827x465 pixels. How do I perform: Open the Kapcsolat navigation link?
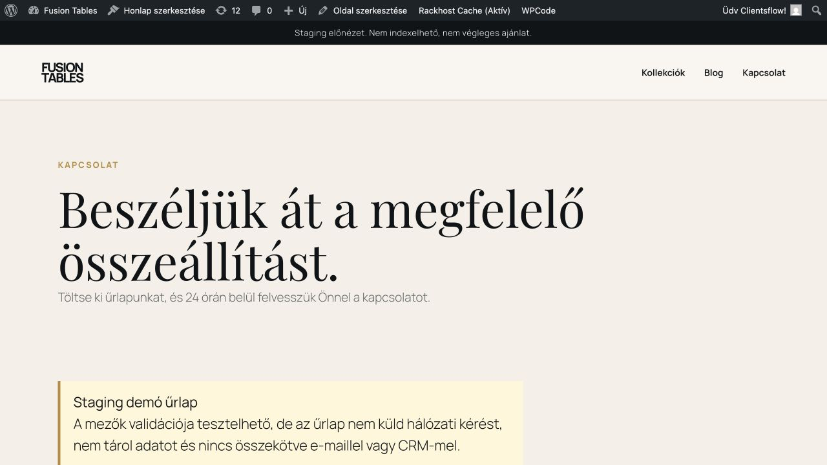(x=764, y=73)
